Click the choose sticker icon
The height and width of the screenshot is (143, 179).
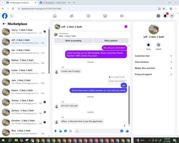pos(66,131)
